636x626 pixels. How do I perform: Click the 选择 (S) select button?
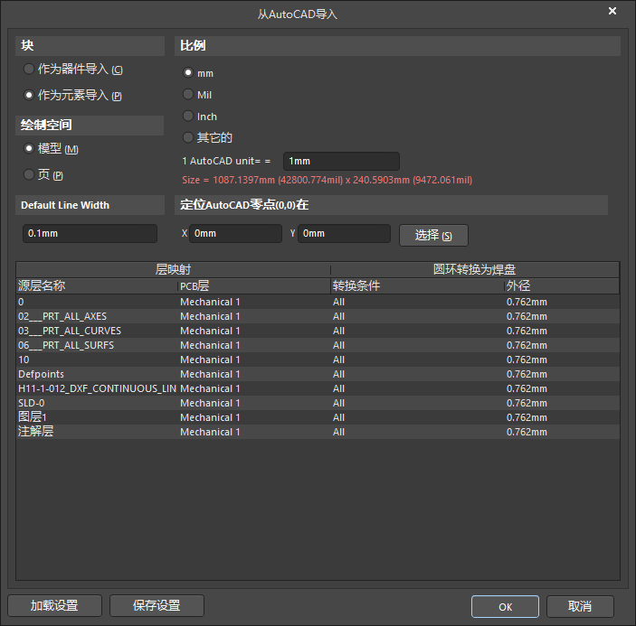(x=433, y=235)
